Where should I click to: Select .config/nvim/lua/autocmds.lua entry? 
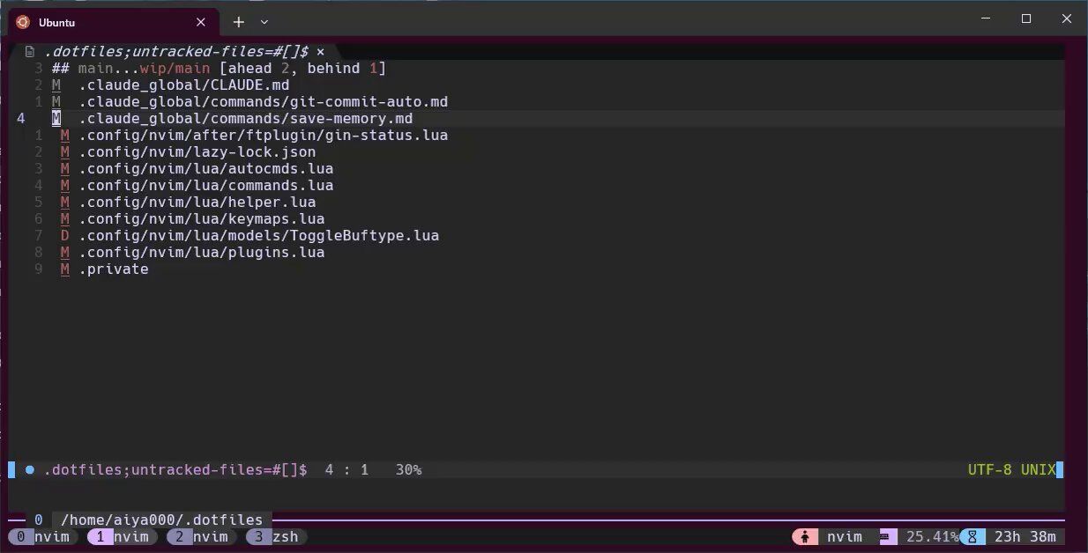point(205,169)
